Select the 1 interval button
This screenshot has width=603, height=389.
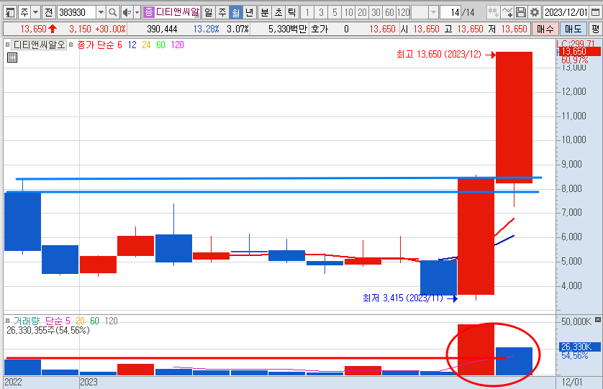coord(307,13)
